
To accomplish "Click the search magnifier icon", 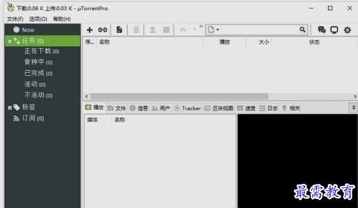I will pyautogui.click(x=302, y=30).
